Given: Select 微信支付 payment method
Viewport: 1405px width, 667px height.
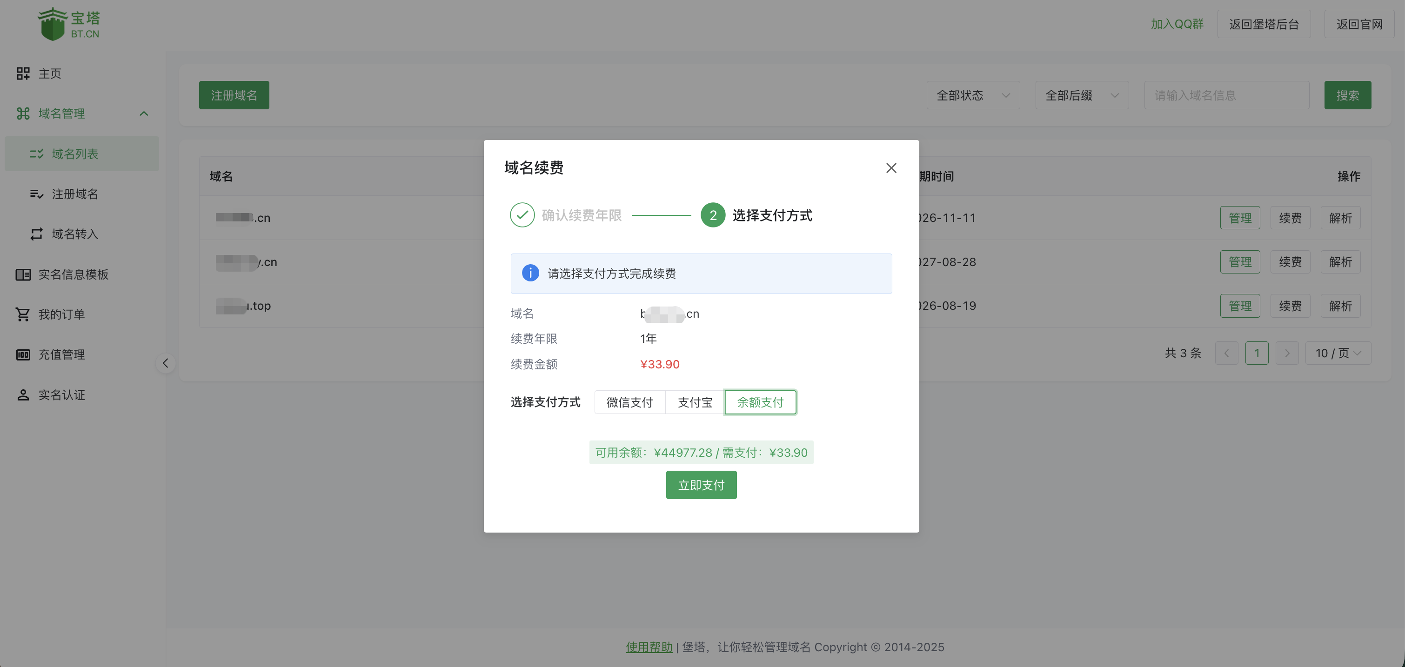Looking at the screenshot, I should click(x=630, y=402).
